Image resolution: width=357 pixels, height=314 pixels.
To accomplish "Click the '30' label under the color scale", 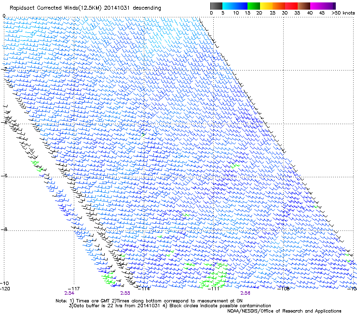I will coord(285,13).
